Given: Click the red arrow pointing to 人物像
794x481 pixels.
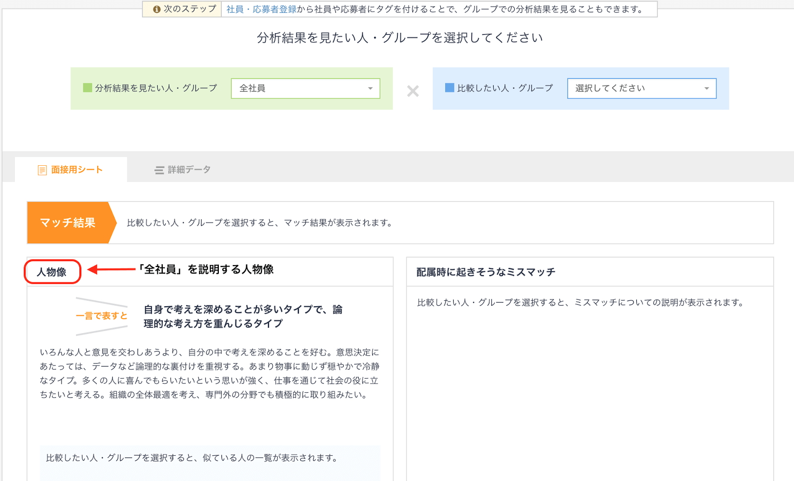Looking at the screenshot, I should click(111, 270).
